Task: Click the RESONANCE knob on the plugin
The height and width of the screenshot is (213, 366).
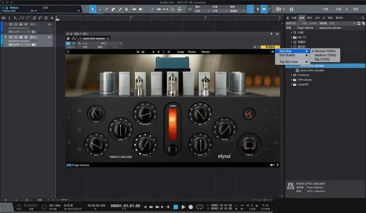Action: click(145, 114)
